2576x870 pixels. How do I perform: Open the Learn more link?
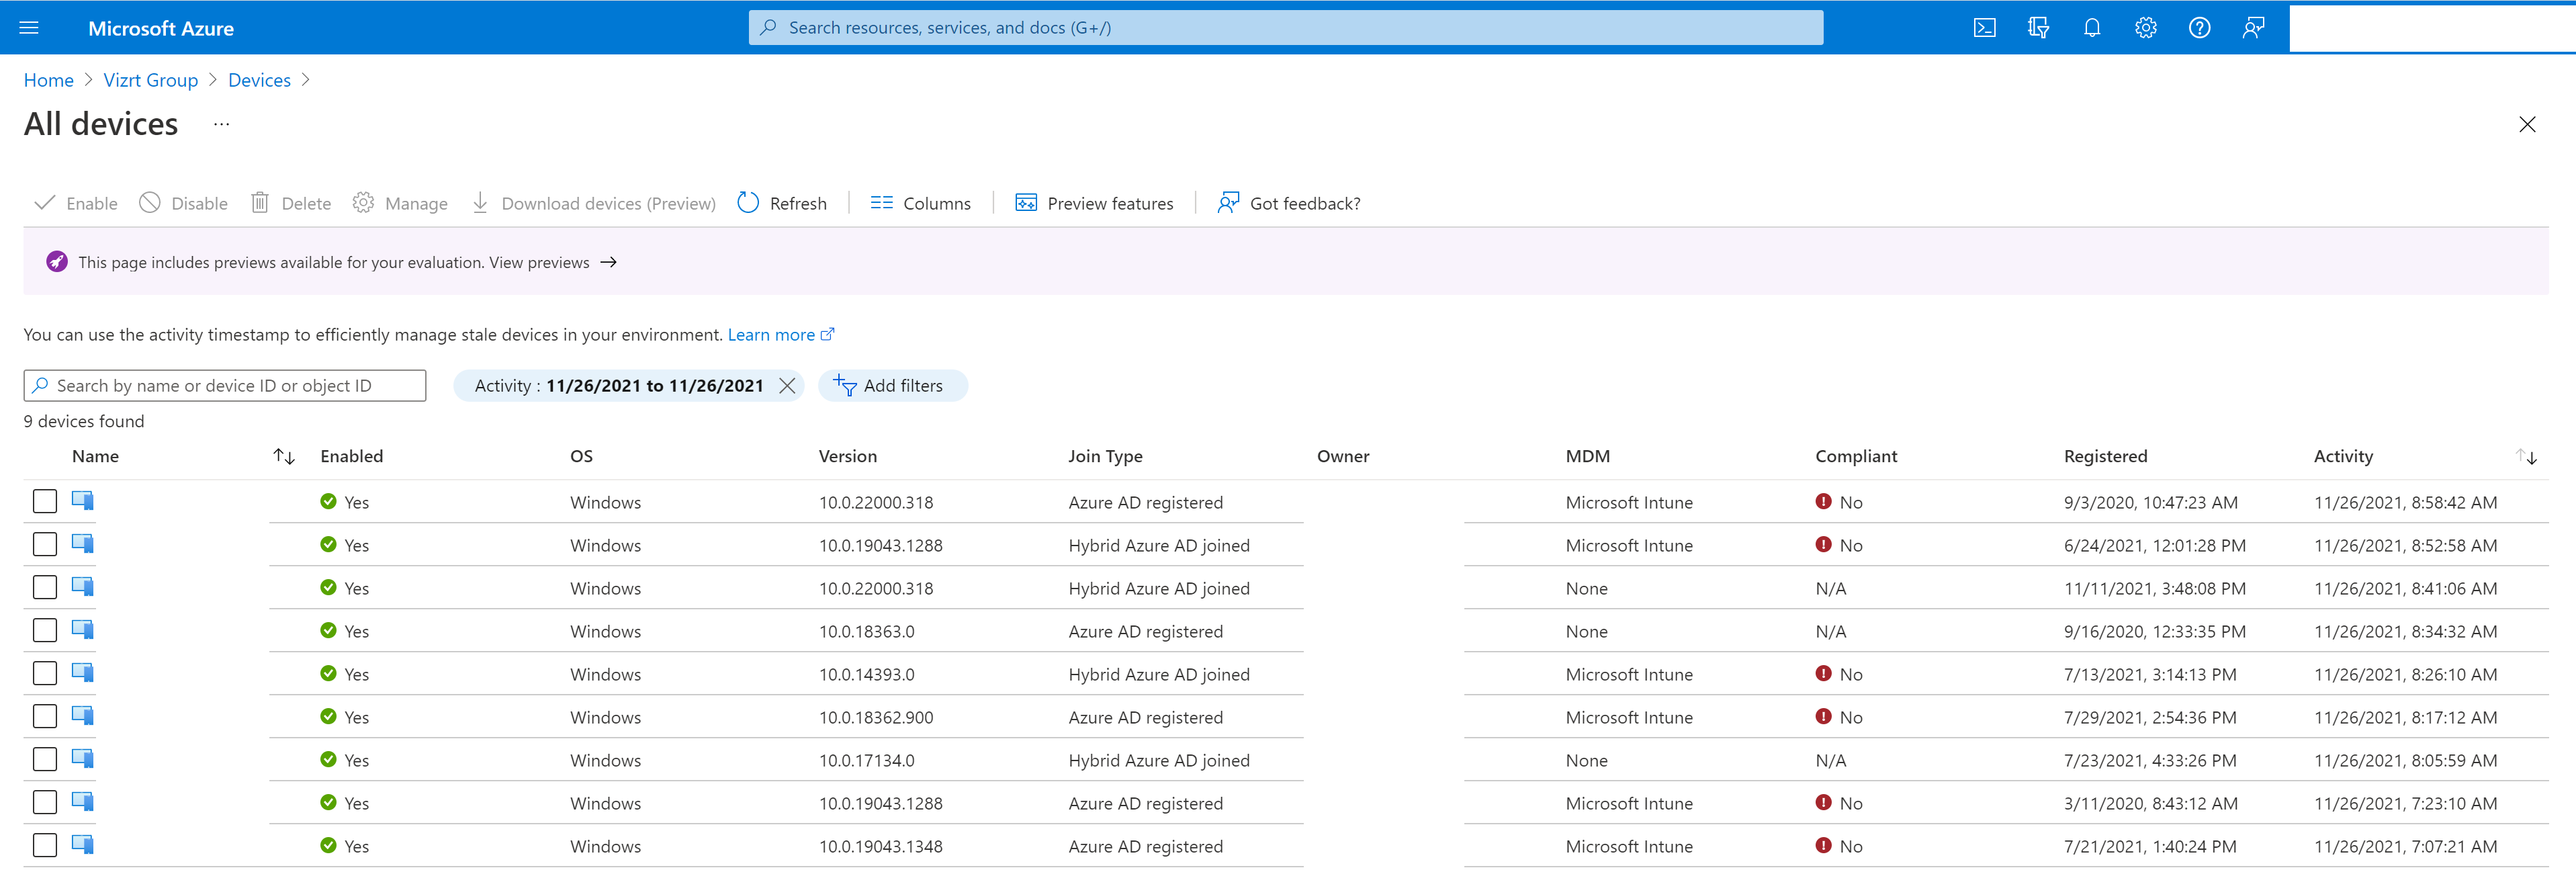point(780,335)
